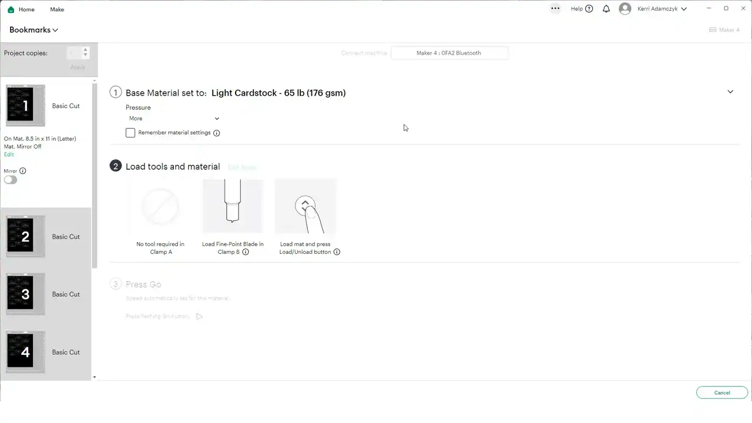This screenshot has width=752, height=423.
Task: Open the Pressure dropdown set to More
Action: click(x=174, y=119)
